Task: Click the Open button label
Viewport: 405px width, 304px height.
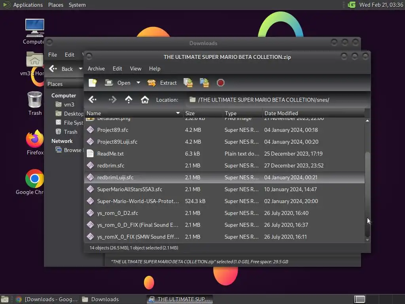Action: tap(124, 83)
